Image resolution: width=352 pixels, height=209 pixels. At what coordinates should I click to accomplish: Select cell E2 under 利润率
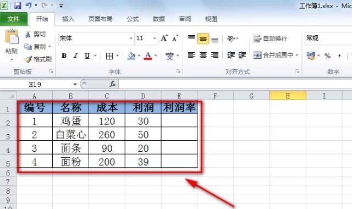pos(179,121)
